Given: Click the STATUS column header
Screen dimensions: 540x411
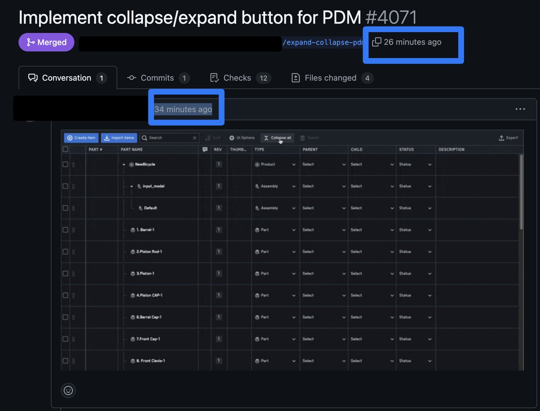Looking at the screenshot, I should pos(406,149).
